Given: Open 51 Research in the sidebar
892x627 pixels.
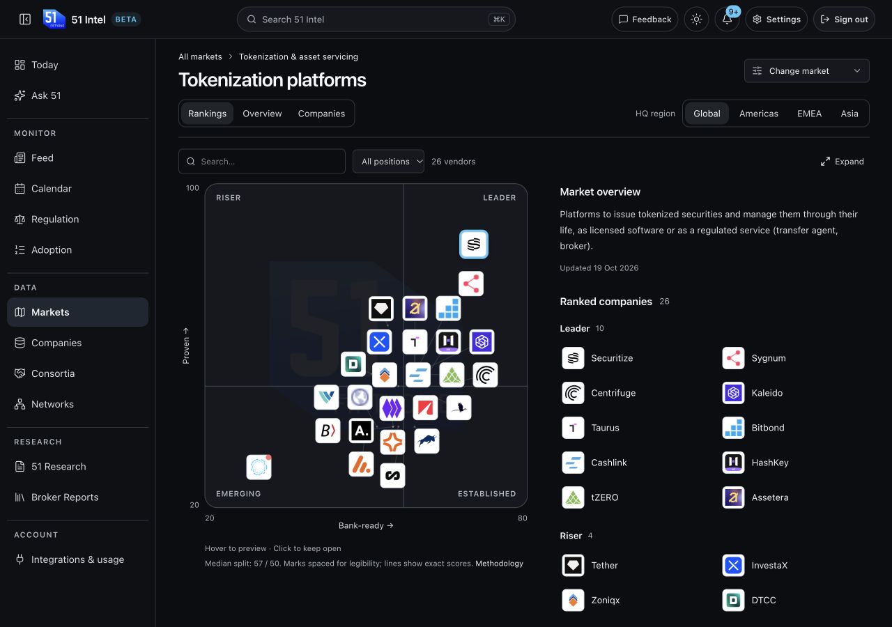Looking at the screenshot, I should tap(78, 467).
